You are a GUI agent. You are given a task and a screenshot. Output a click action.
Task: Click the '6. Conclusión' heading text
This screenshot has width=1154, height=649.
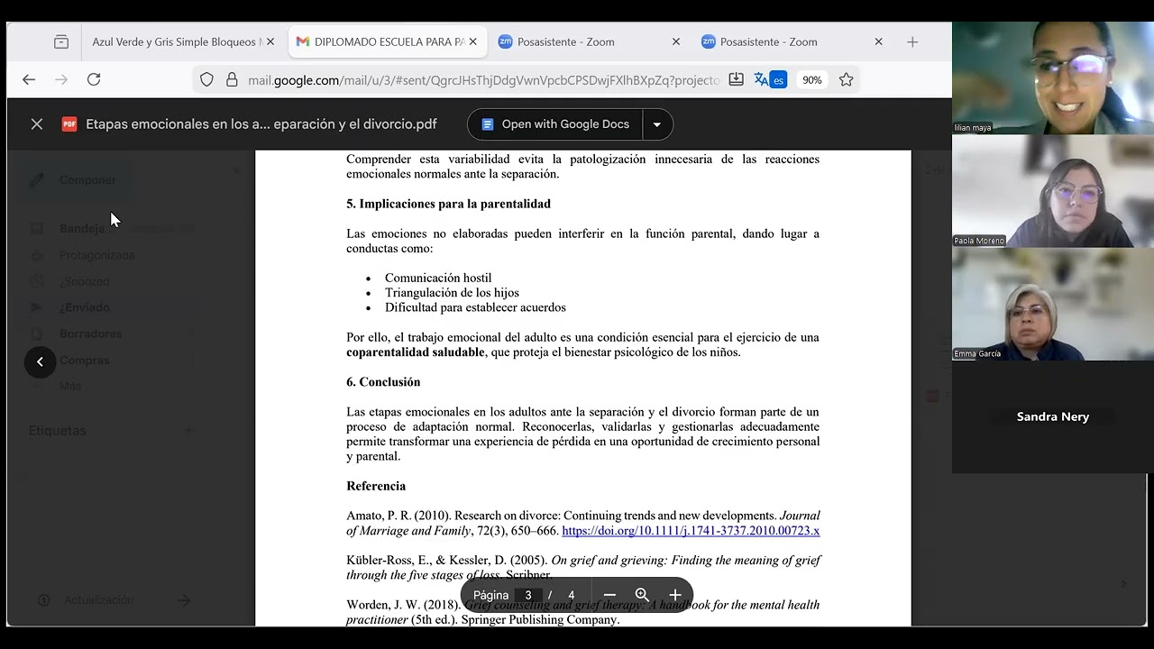[383, 382]
